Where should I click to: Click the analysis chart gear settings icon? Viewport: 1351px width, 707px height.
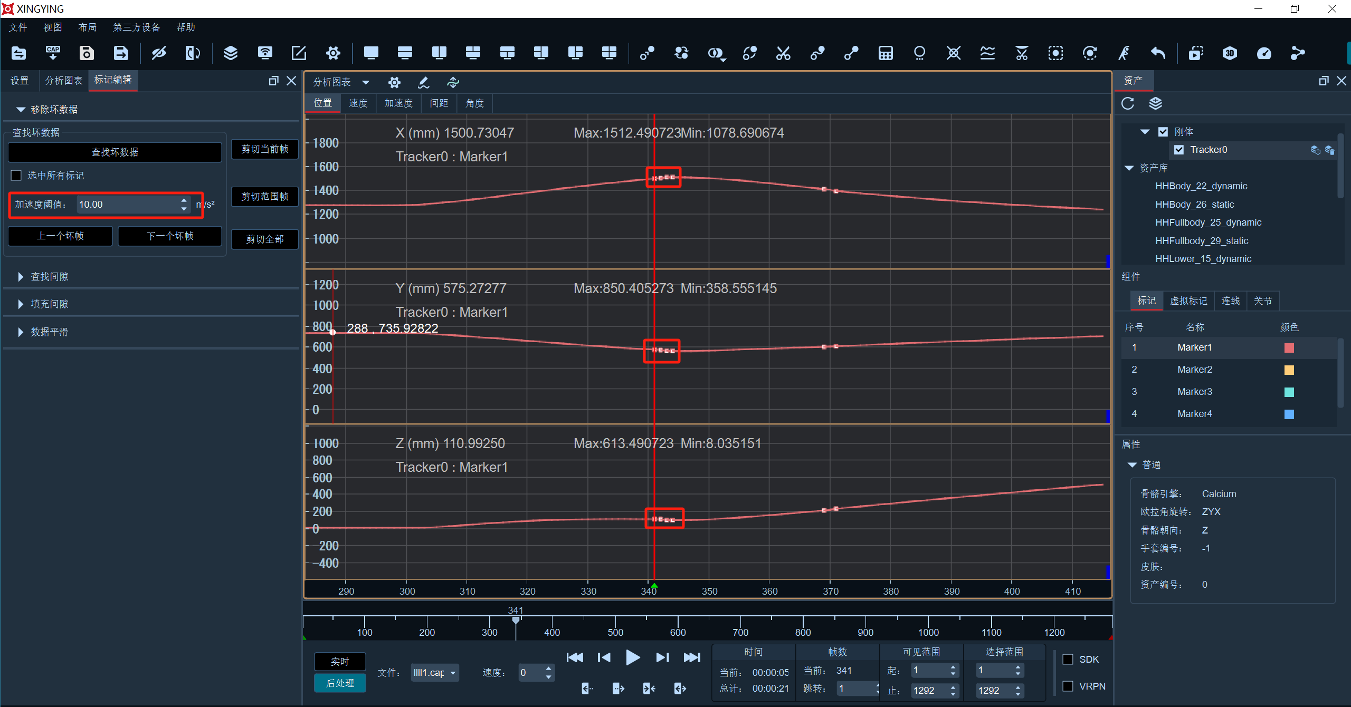pos(394,82)
